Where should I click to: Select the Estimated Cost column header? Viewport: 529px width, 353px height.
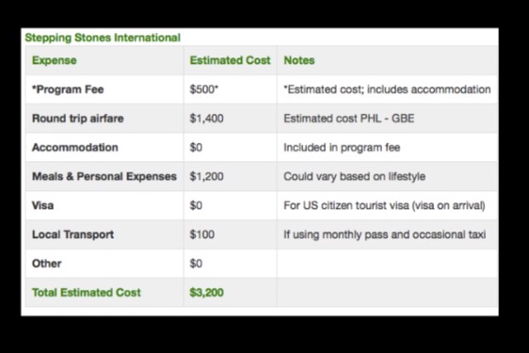tap(230, 60)
